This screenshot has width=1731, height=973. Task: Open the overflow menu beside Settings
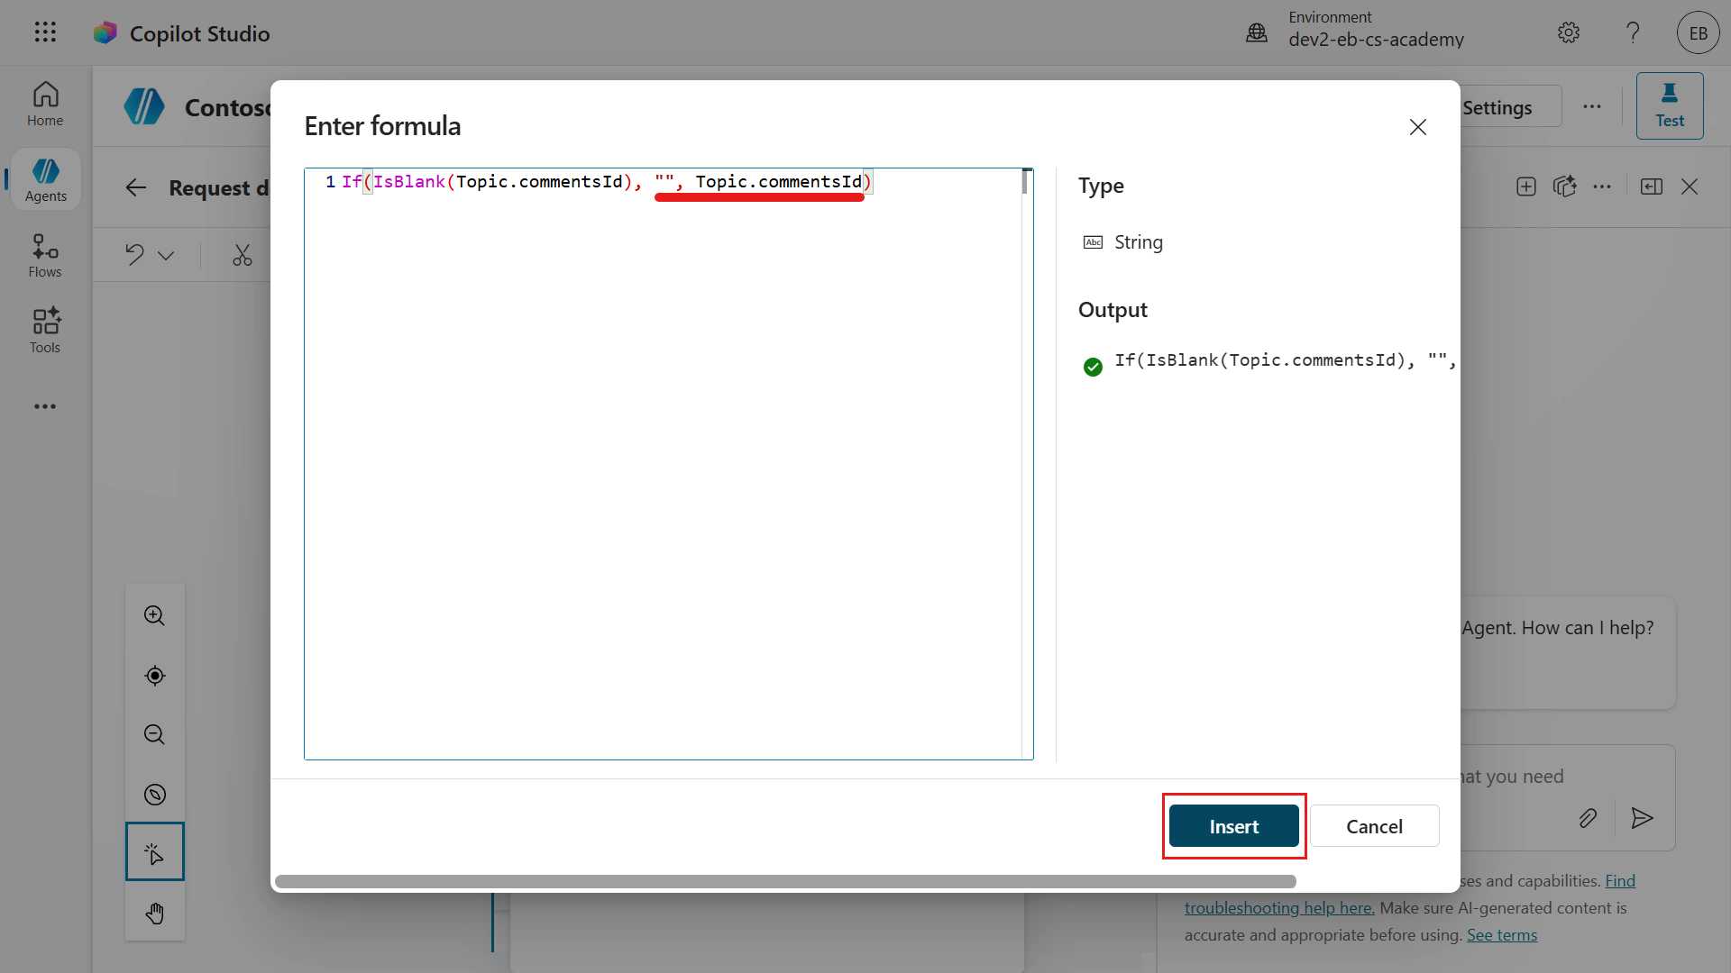point(1592,106)
